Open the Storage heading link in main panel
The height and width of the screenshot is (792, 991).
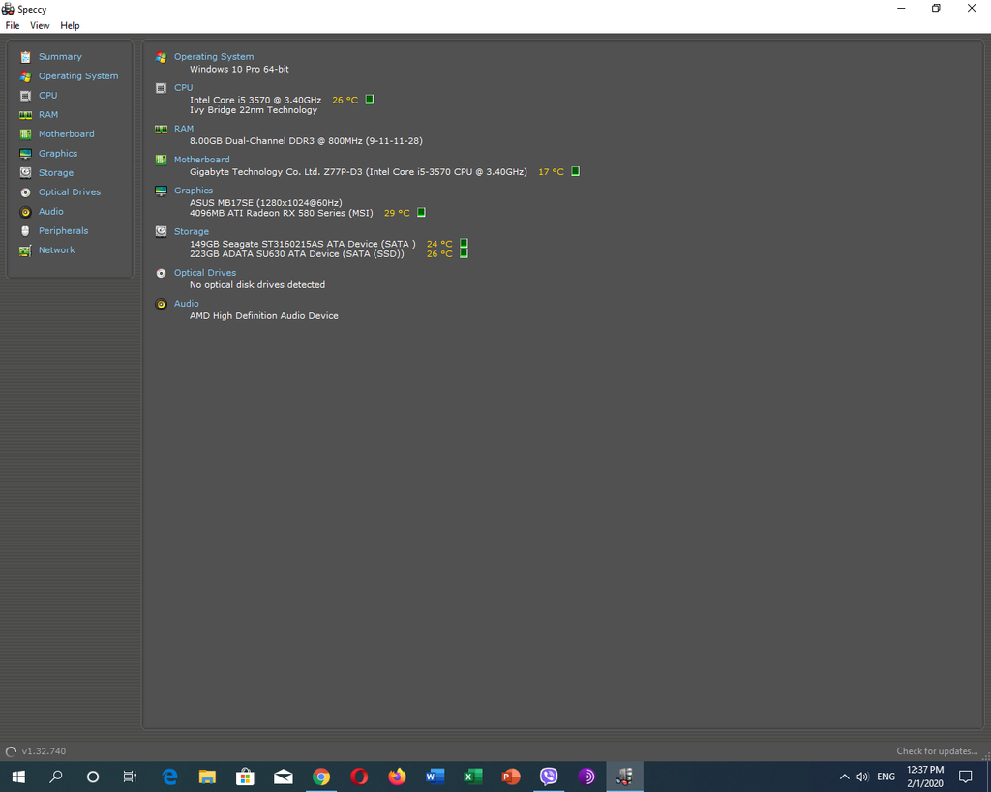[x=192, y=232]
